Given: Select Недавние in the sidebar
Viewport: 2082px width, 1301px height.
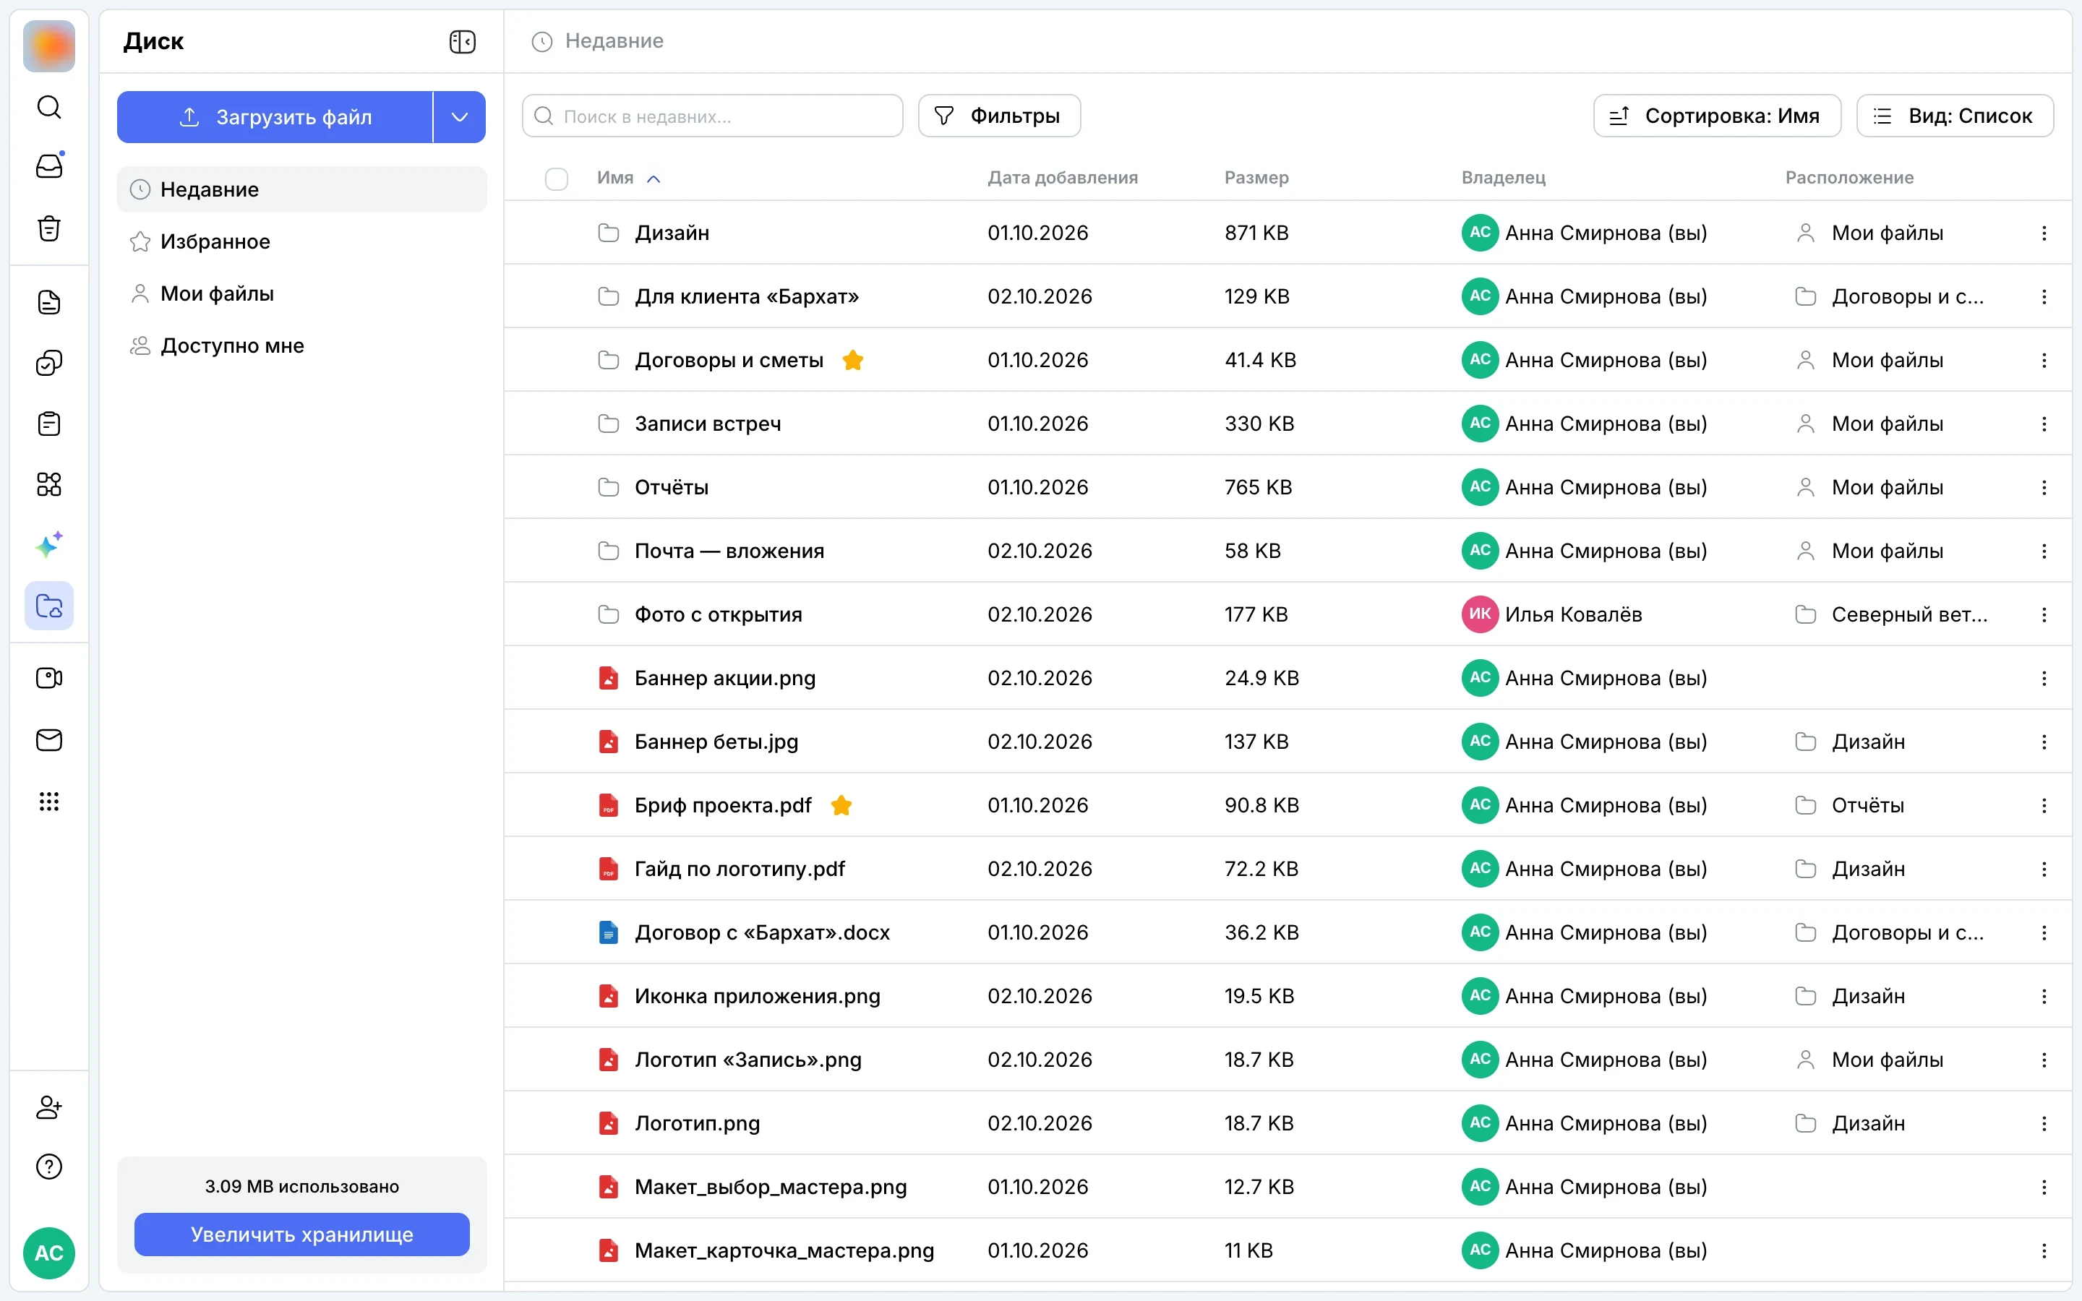Looking at the screenshot, I should [x=302, y=189].
